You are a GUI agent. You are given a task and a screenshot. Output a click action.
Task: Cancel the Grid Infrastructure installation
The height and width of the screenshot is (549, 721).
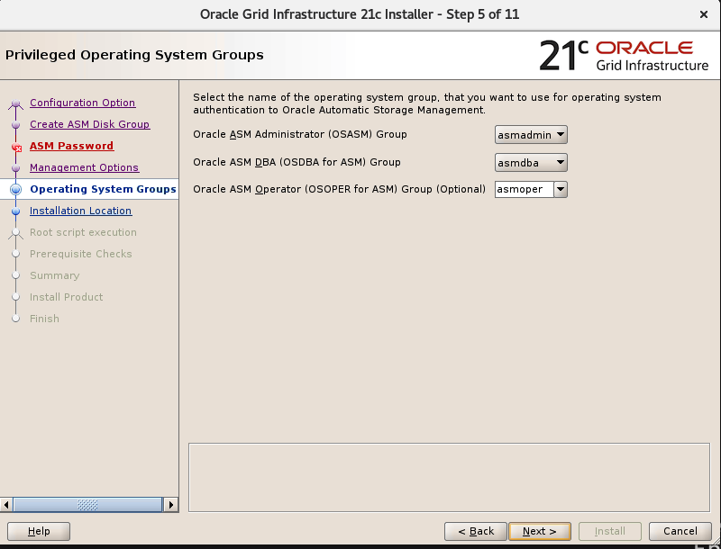(680, 531)
